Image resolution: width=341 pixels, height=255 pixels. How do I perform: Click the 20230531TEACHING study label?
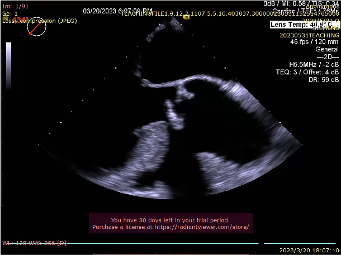309,35
